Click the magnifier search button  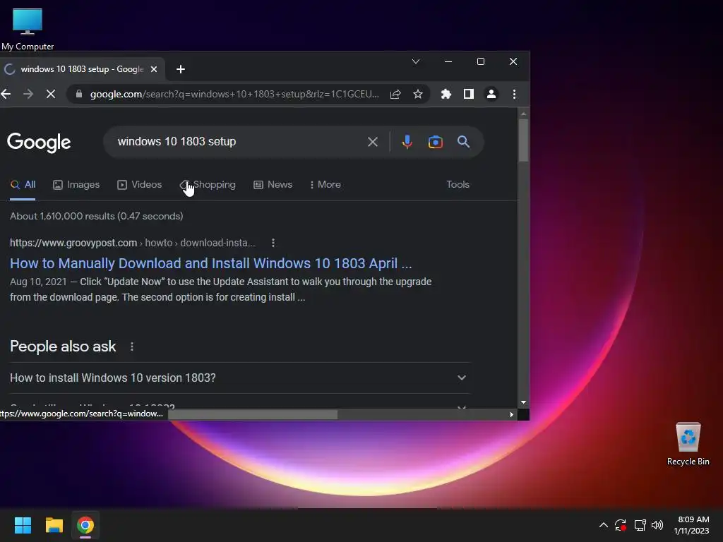(463, 141)
